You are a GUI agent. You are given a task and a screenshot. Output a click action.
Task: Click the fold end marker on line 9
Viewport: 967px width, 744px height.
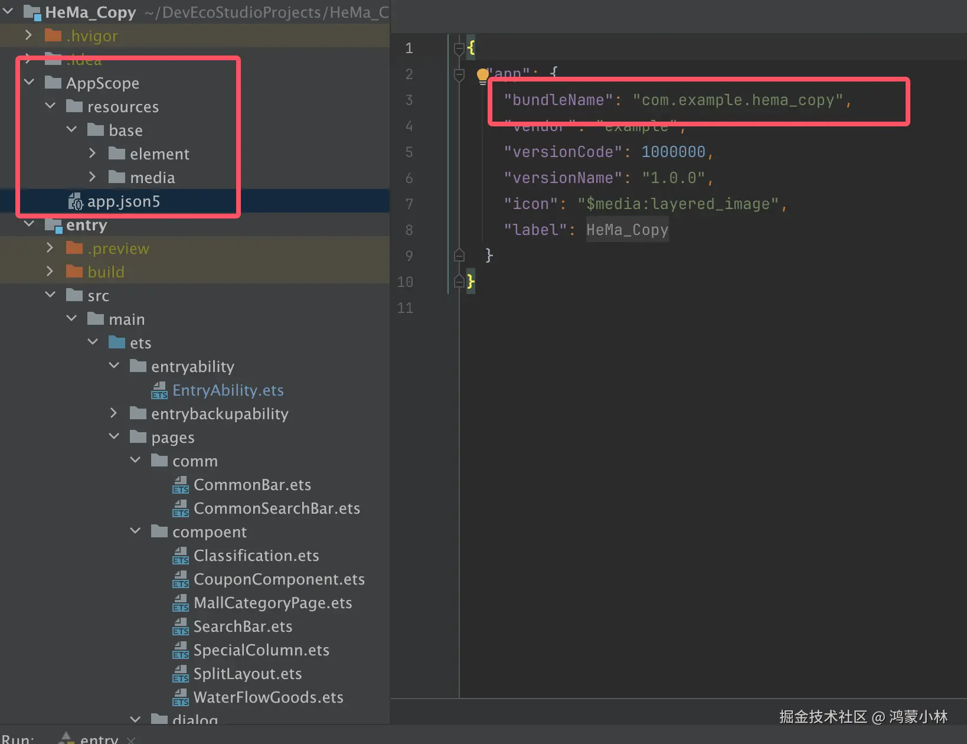pyautogui.click(x=459, y=256)
